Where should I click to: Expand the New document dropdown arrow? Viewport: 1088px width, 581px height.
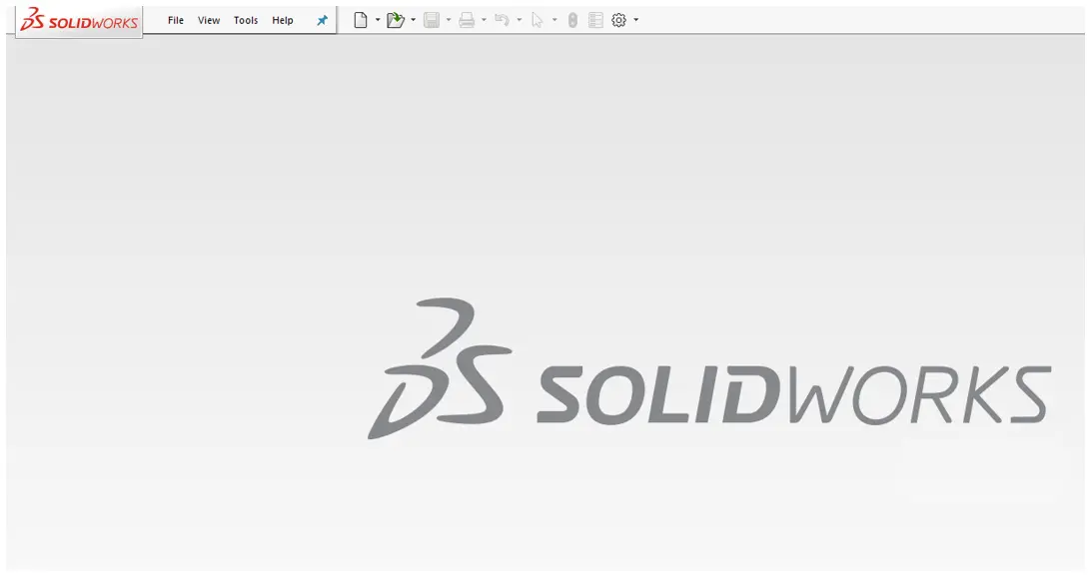pyautogui.click(x=378, y=20)
